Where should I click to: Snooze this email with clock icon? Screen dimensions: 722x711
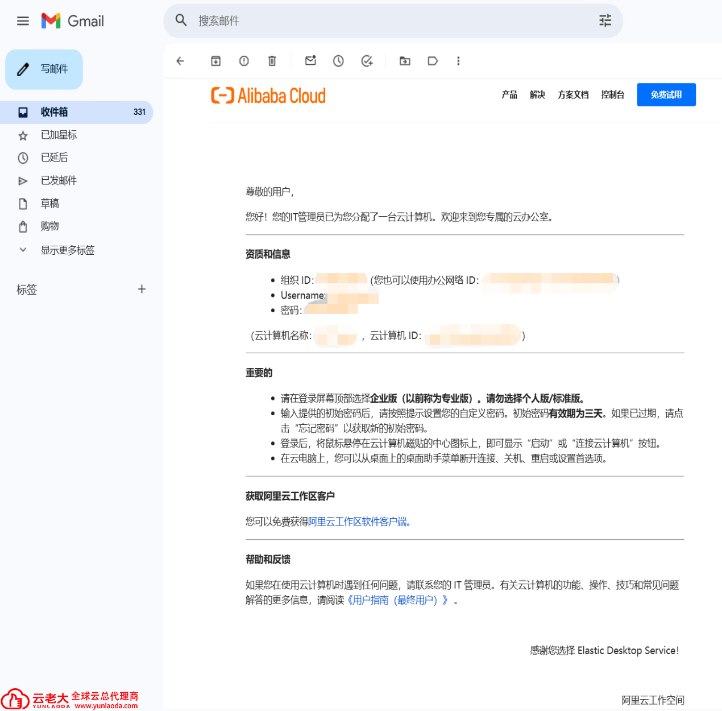pyautogui.click(x=338, y=61)
